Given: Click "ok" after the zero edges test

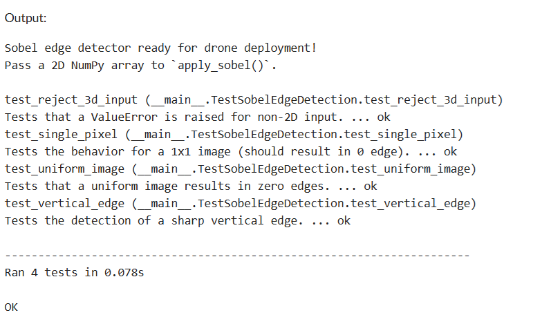Looking at the screenshot, I should point(371,186).
